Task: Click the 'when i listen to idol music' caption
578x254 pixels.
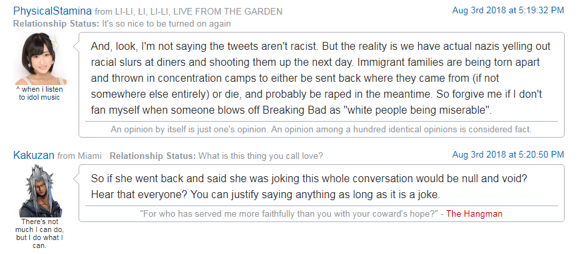Action: [x=39, y=94]
